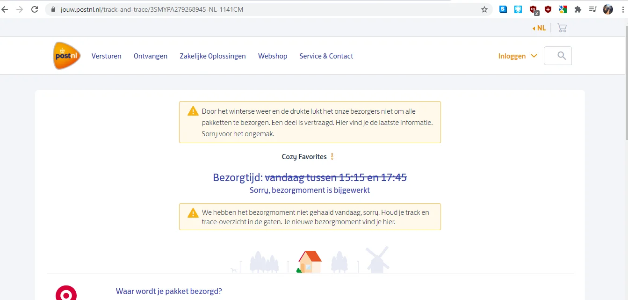Click the red location pin next to bezorg question
This screenshot has height=300, width=628.
tap(67, 293)
